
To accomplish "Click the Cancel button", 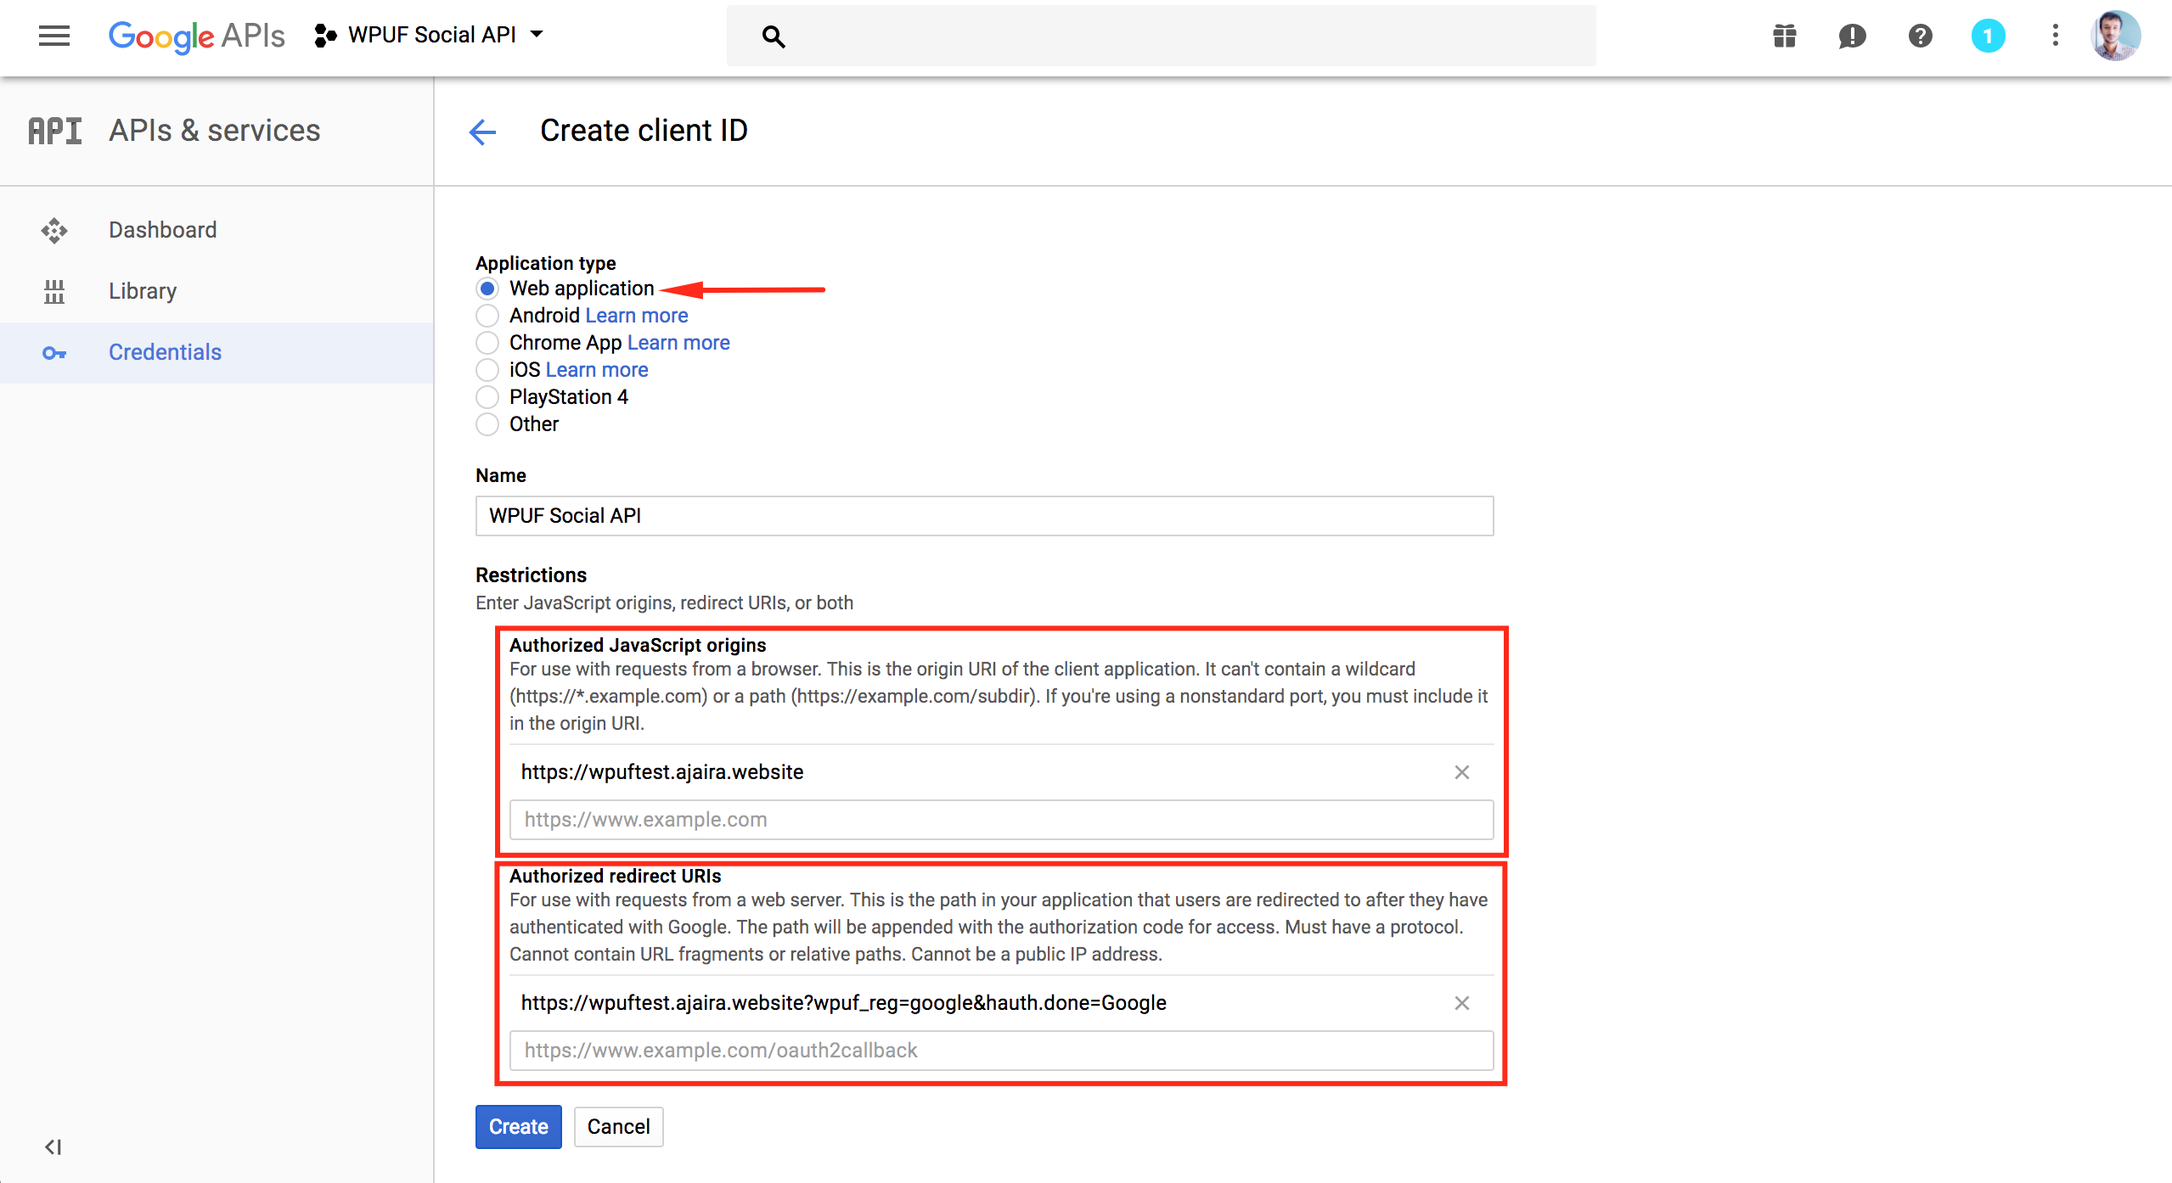I will 618,1127.
